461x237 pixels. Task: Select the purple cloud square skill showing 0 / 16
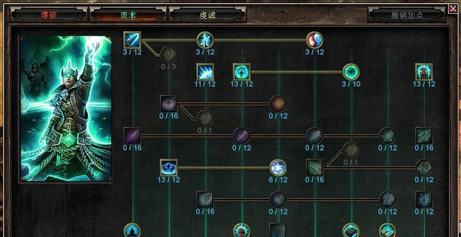point(168,104)
